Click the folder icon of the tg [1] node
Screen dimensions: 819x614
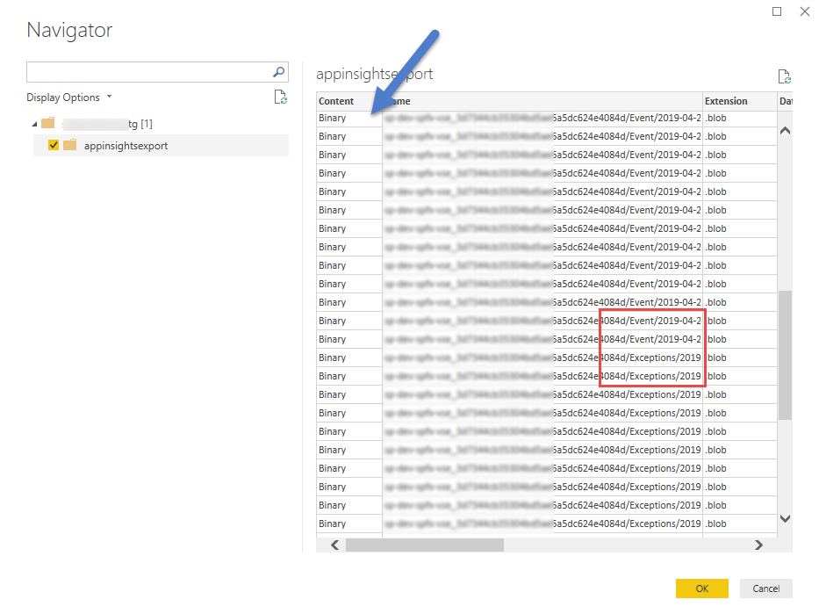point(48,123)
